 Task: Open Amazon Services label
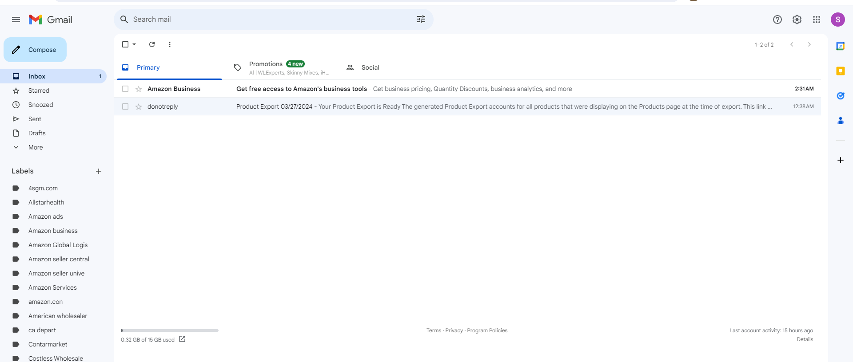(x=53, y=287)
